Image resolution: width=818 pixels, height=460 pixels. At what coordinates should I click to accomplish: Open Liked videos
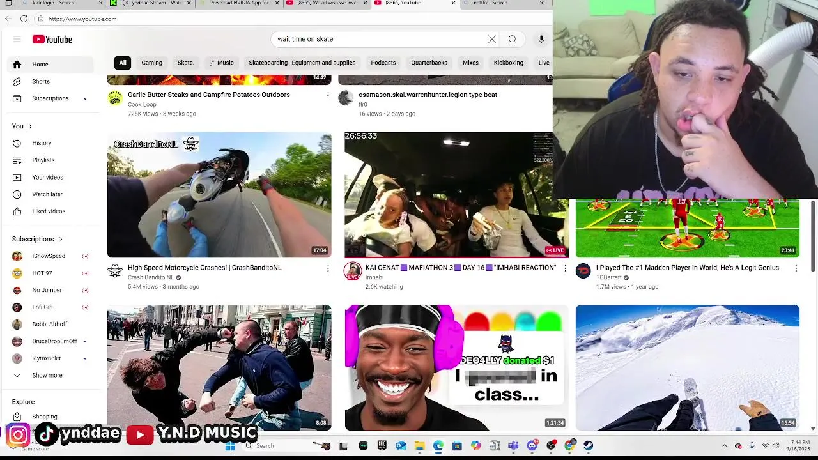tap(51, 211)
